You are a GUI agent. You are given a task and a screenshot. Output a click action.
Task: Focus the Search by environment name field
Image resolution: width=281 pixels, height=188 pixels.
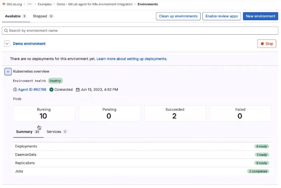140,31
